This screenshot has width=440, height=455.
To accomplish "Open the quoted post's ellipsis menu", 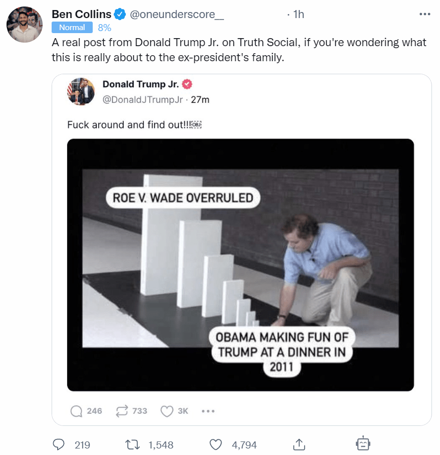I will (208, 411).
